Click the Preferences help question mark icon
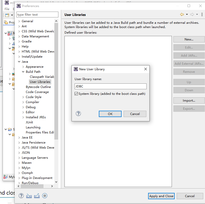Image resolution: width=205 pixels, height=204 pixels. click(x=21, y=196)
